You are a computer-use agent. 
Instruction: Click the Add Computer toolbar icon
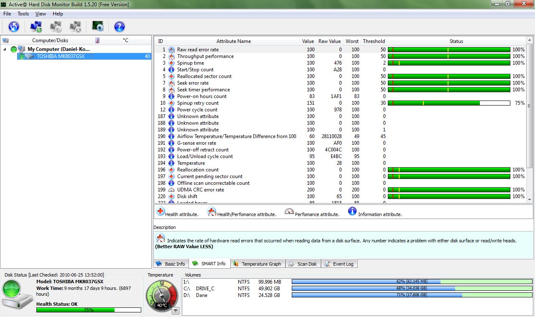pos(36,26)
